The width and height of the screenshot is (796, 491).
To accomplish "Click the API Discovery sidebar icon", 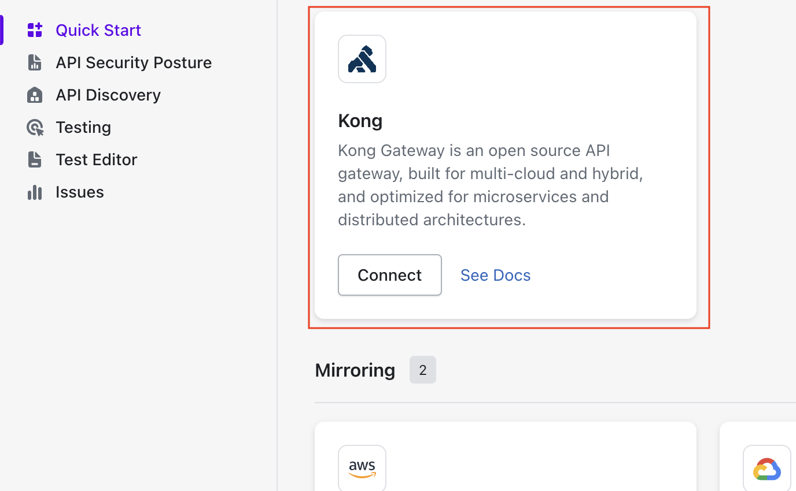I will click(35, 95).
